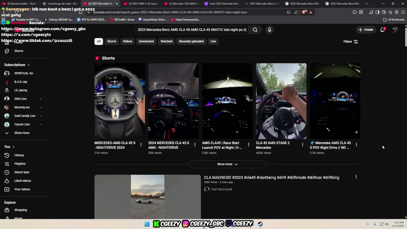Select the Unwatched filter chip
This screenshot has width=407, height=229.
146,41
